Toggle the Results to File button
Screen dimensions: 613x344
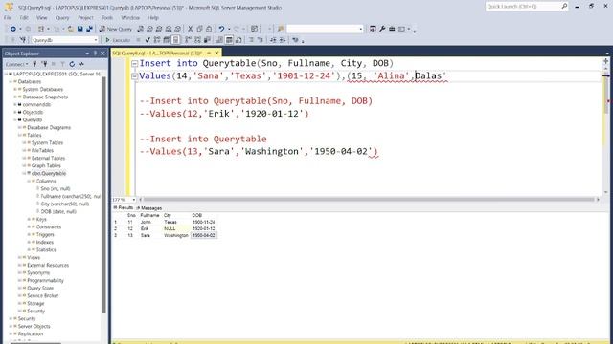pyautogui.click(x=238, y=40)
